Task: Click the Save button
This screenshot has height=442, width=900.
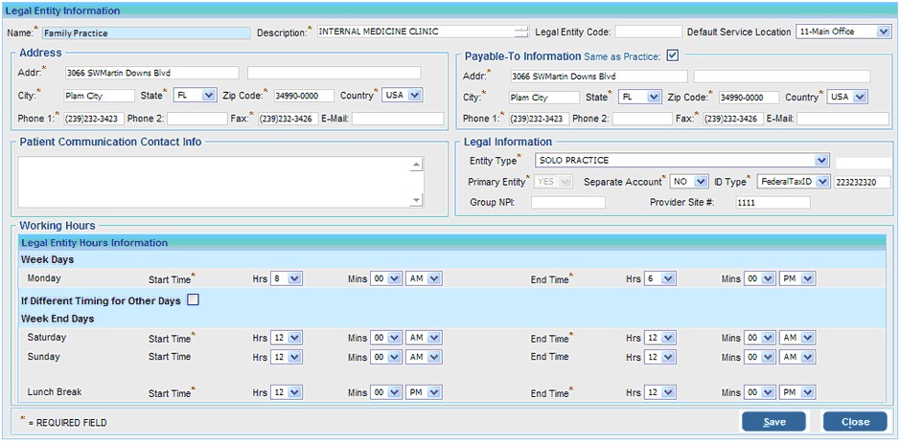Action: click(773, 422)
